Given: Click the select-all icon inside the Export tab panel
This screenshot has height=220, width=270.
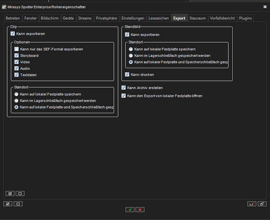Looking at the screenshot, I should (10, 194).
